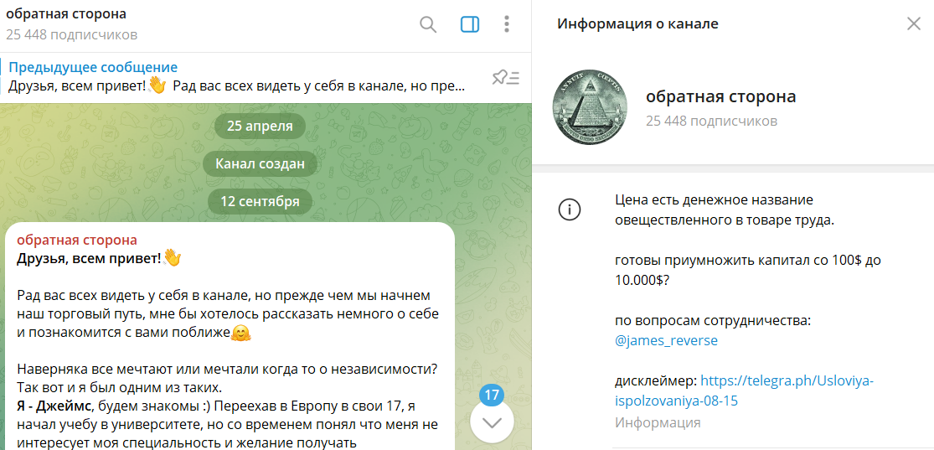934x450 pixels.
Task: Open the three-dot channel menu
Action: [x=507, y=24]
